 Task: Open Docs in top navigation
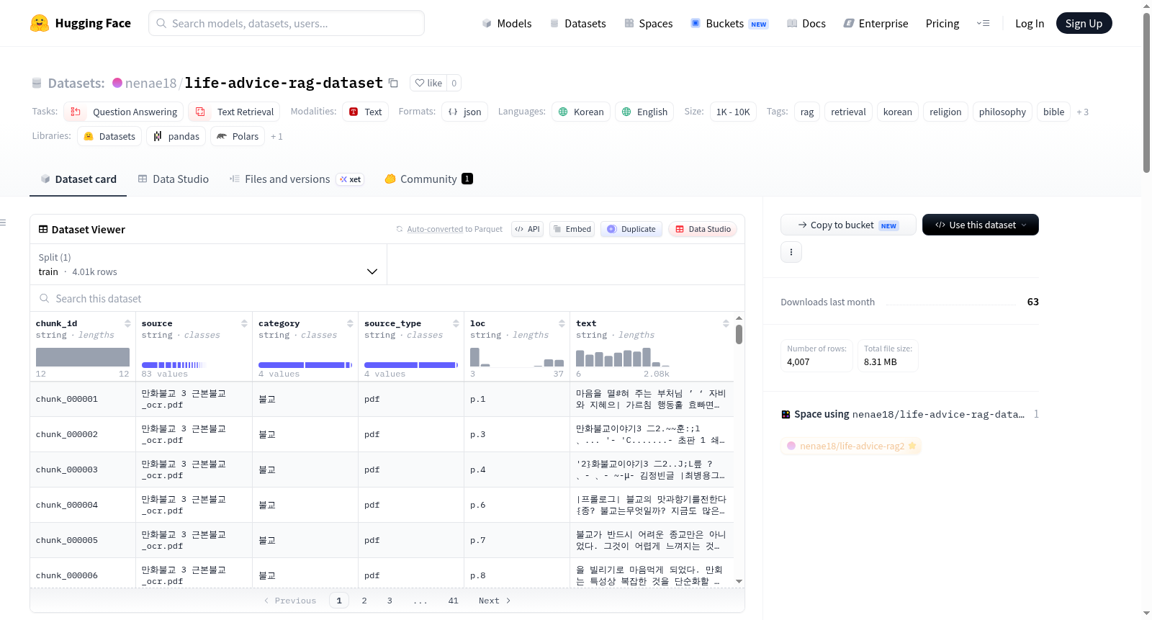806,23
